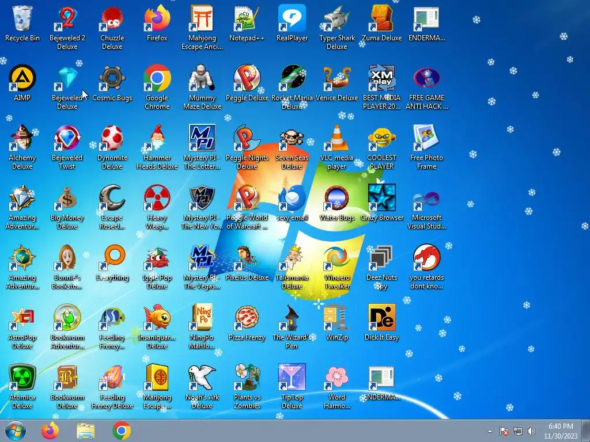Launch Firefox from the taskbar
The width and height of the screenshot is (590, 442).
point(51,431)
